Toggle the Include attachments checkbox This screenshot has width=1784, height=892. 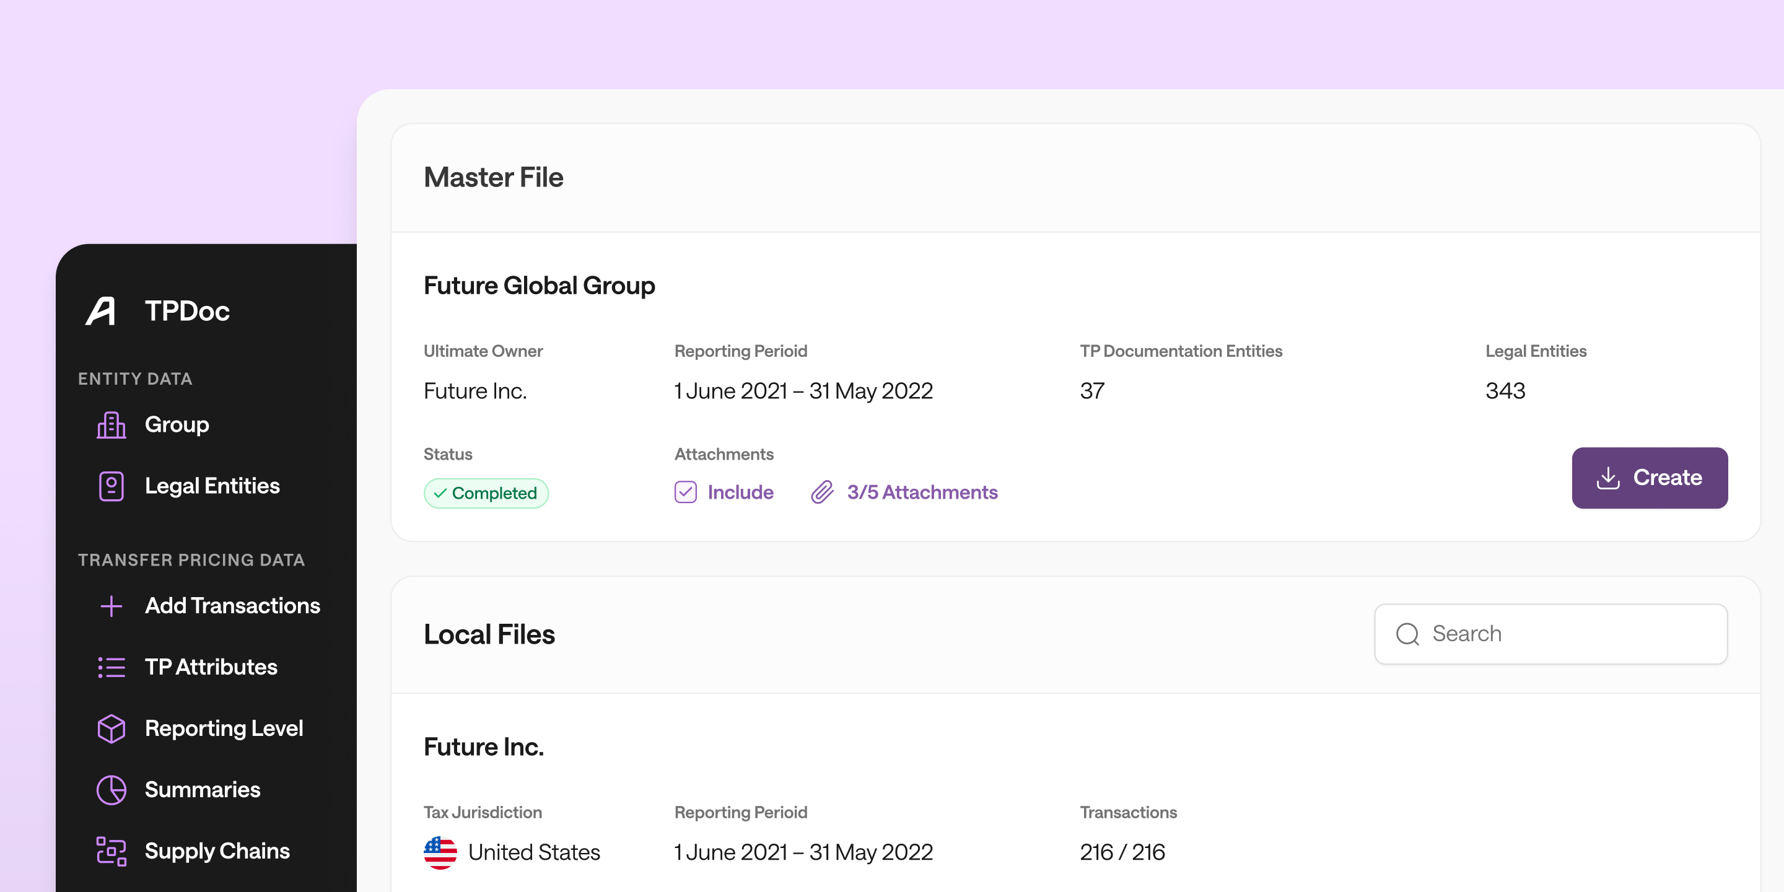[x=685, y=492]
